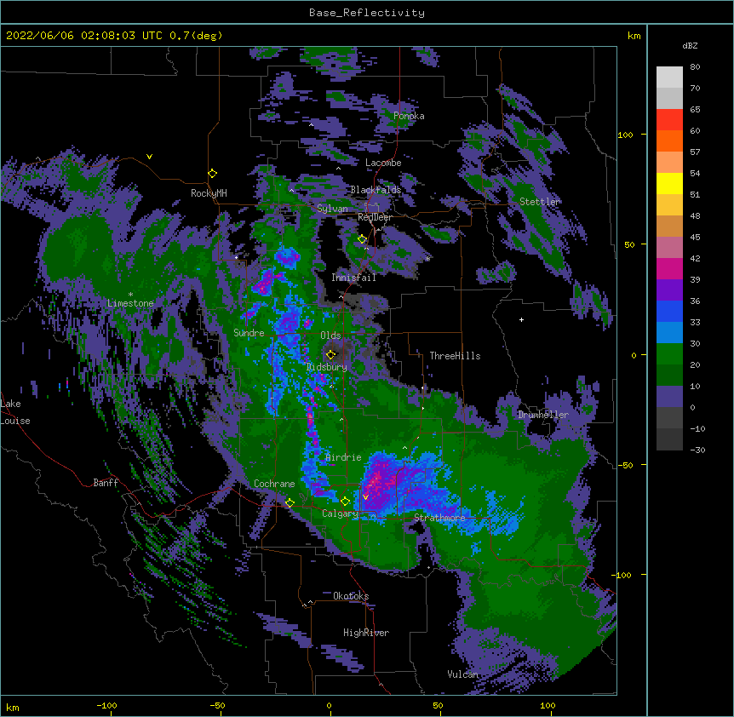Screen dimensions: 734x717
Task: Click the Ponoka city label
Action: [409, 116]
